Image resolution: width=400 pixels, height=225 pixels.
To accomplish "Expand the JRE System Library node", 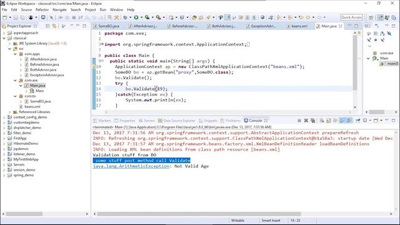I will (9, 43).
